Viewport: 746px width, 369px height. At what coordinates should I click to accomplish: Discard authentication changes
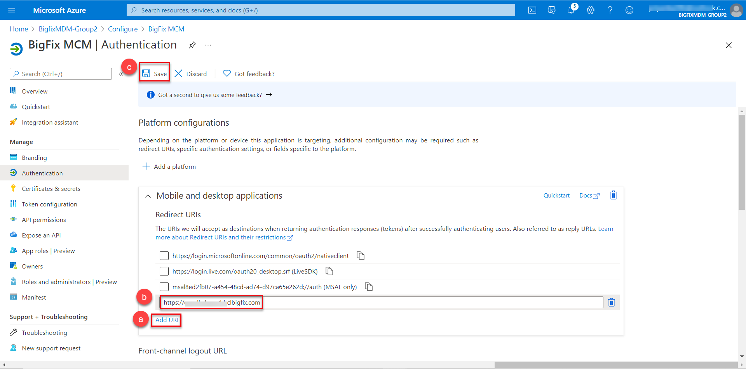coord(191,74)
